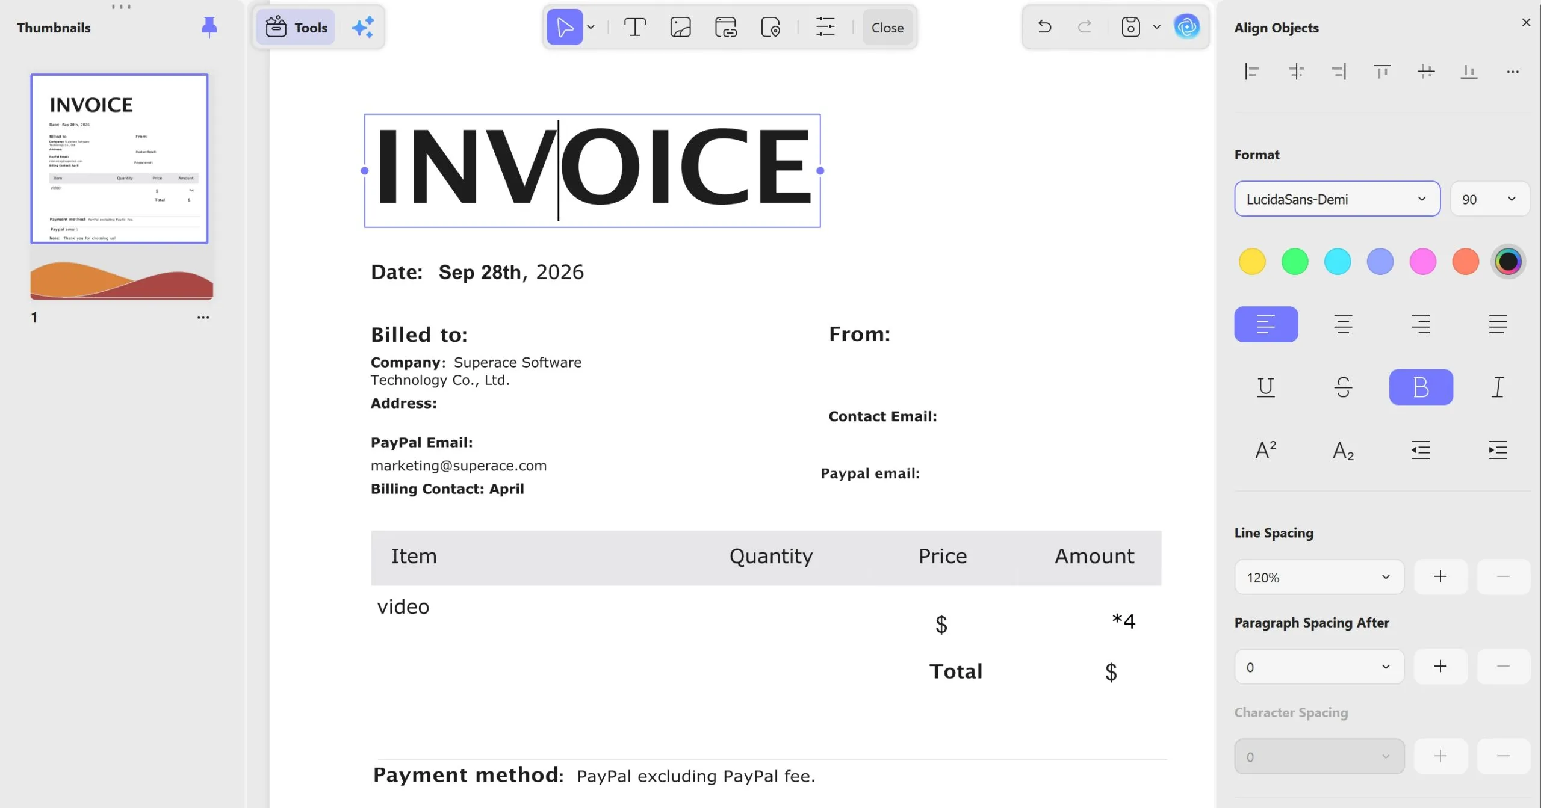Close the Align Objects panel
Viewport: 1541px width, 808px height.
(x=1526, y=22)
